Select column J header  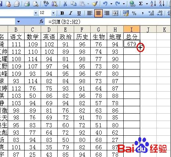(148, 29)
